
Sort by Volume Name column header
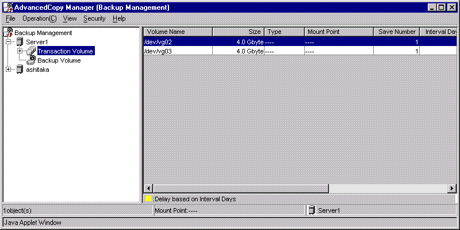click(x=178, y=32)
